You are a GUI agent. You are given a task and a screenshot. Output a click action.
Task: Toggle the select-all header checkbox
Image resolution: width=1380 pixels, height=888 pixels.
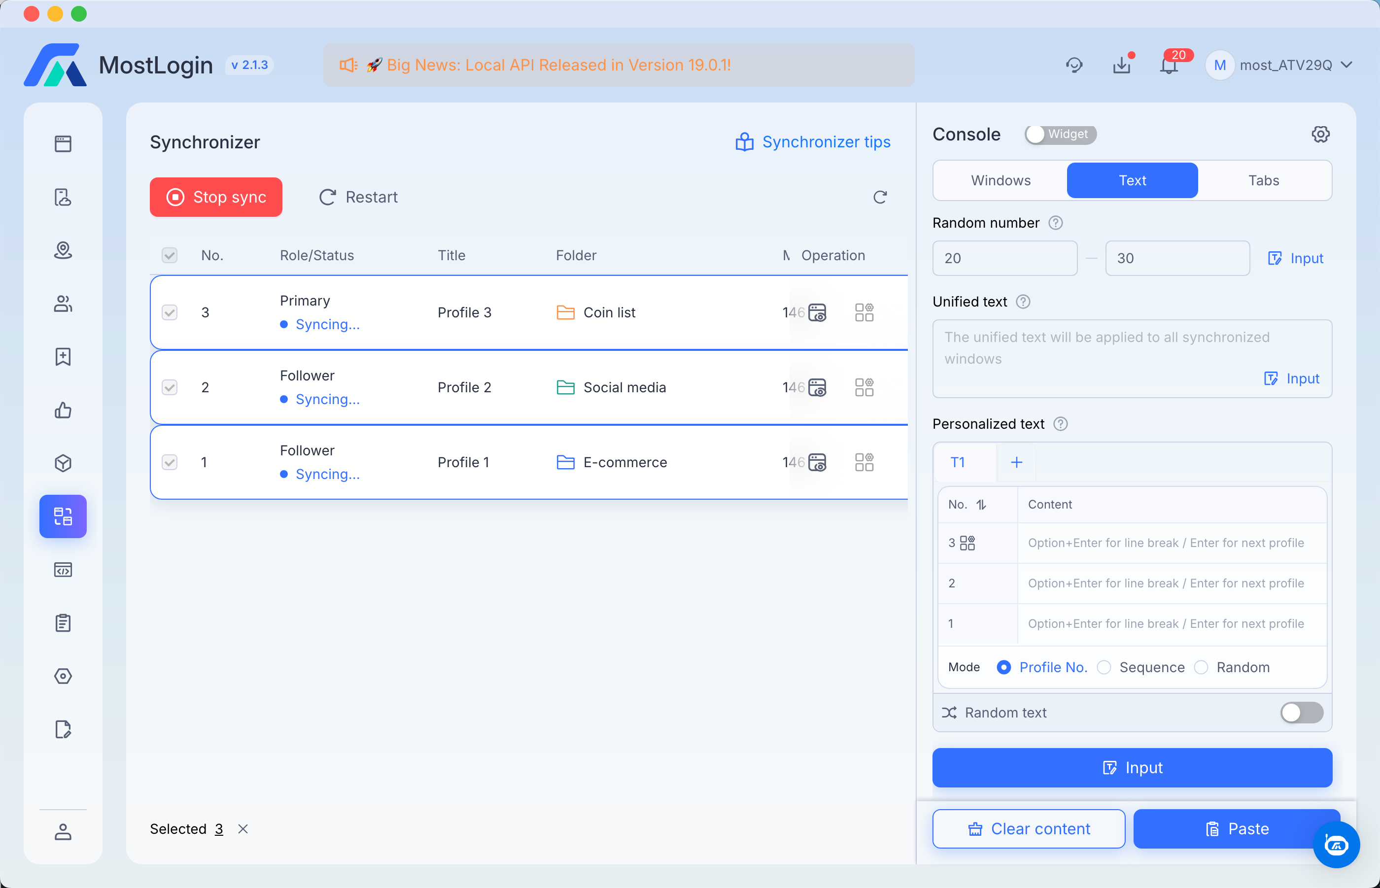170,255
